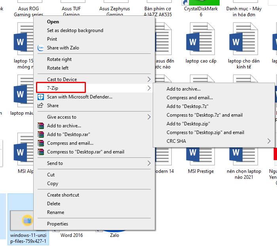Choose Share with Zalo
The height and width of the screenshot is (246, 277).
pyautogui.click(x=94, y=48)
